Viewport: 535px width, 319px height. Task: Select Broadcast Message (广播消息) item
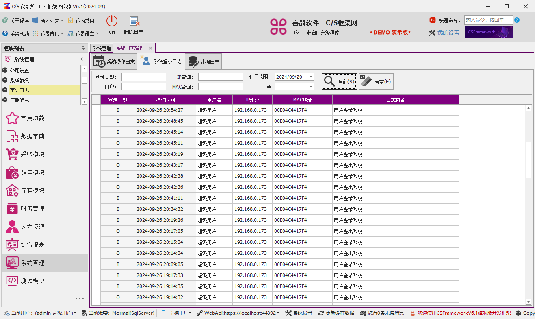click(x=41, y=100)
